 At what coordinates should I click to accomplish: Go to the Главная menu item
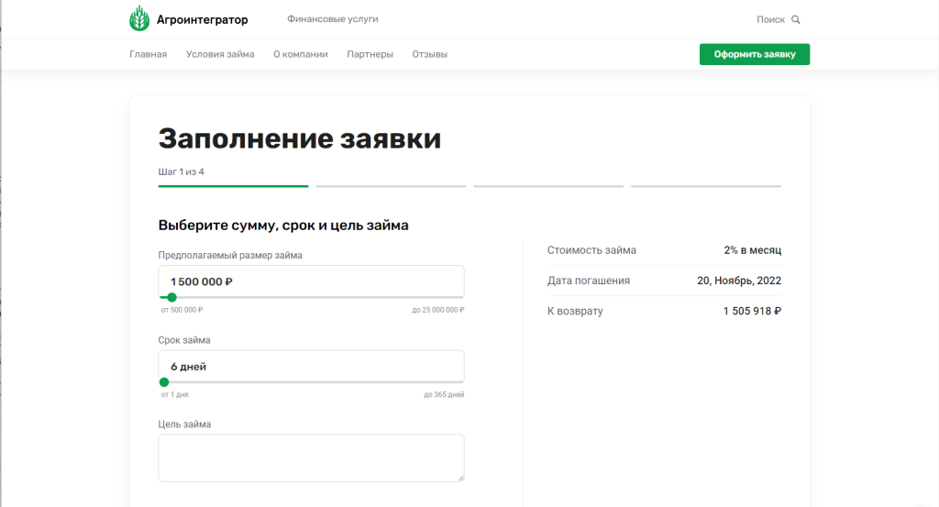pyautogui.click(x=148, y=54)
